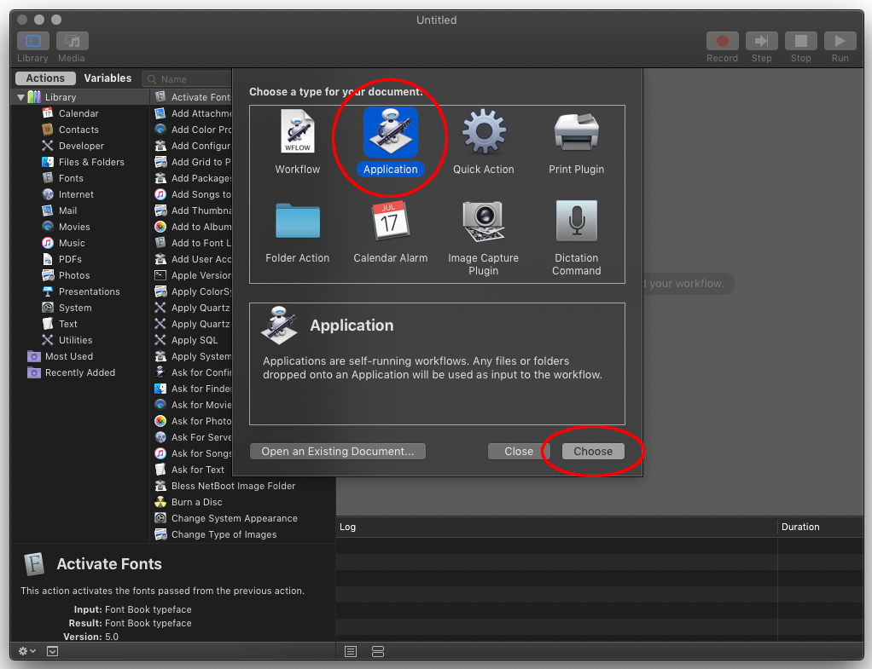This screenshot has height=669, width=872.
Task: Click Open an Existing Document button
Action: pos(338,451)
